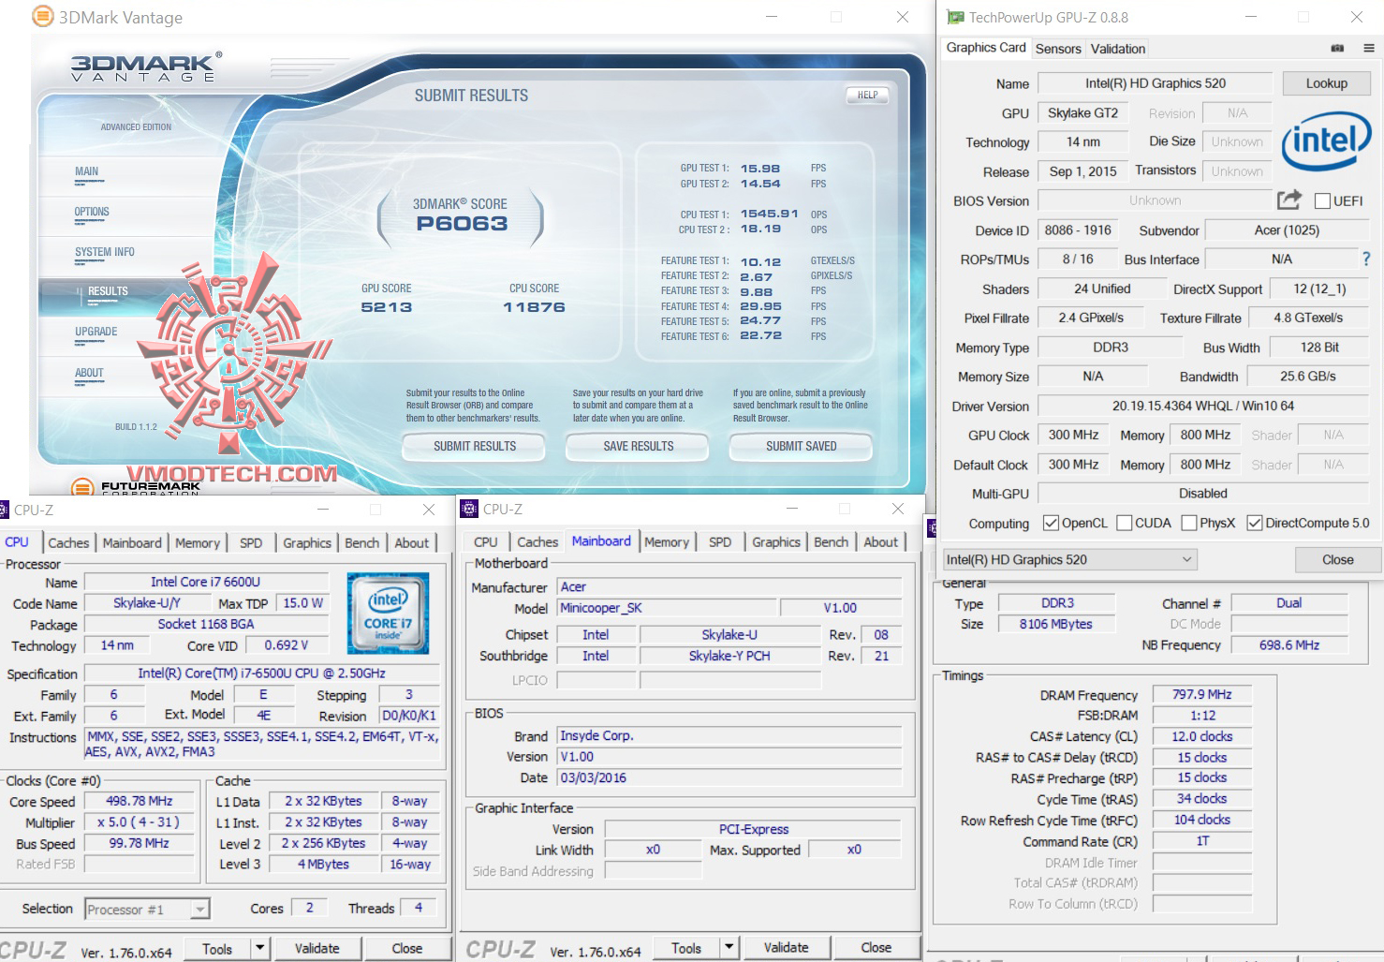The image size is (1384, 962).
Task: Click the share icon beside BIOS Version
Action: [1288, 200]
